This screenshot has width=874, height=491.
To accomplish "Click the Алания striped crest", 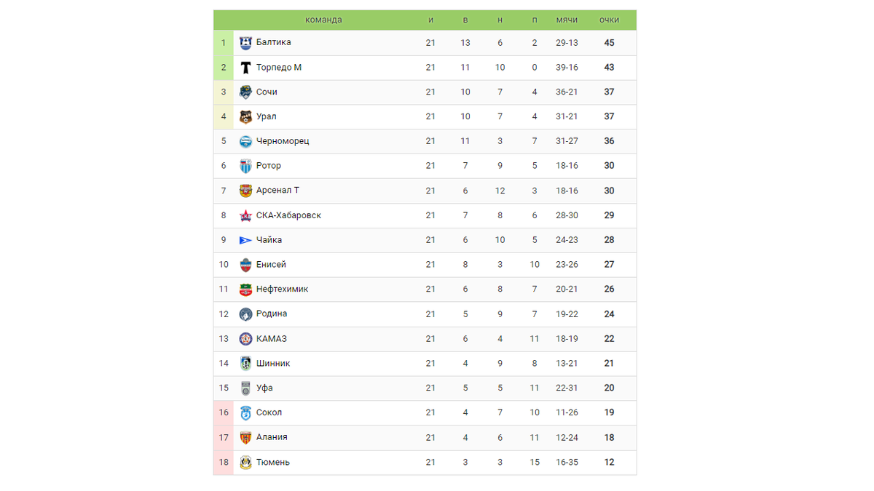I will tap(245, 438).
